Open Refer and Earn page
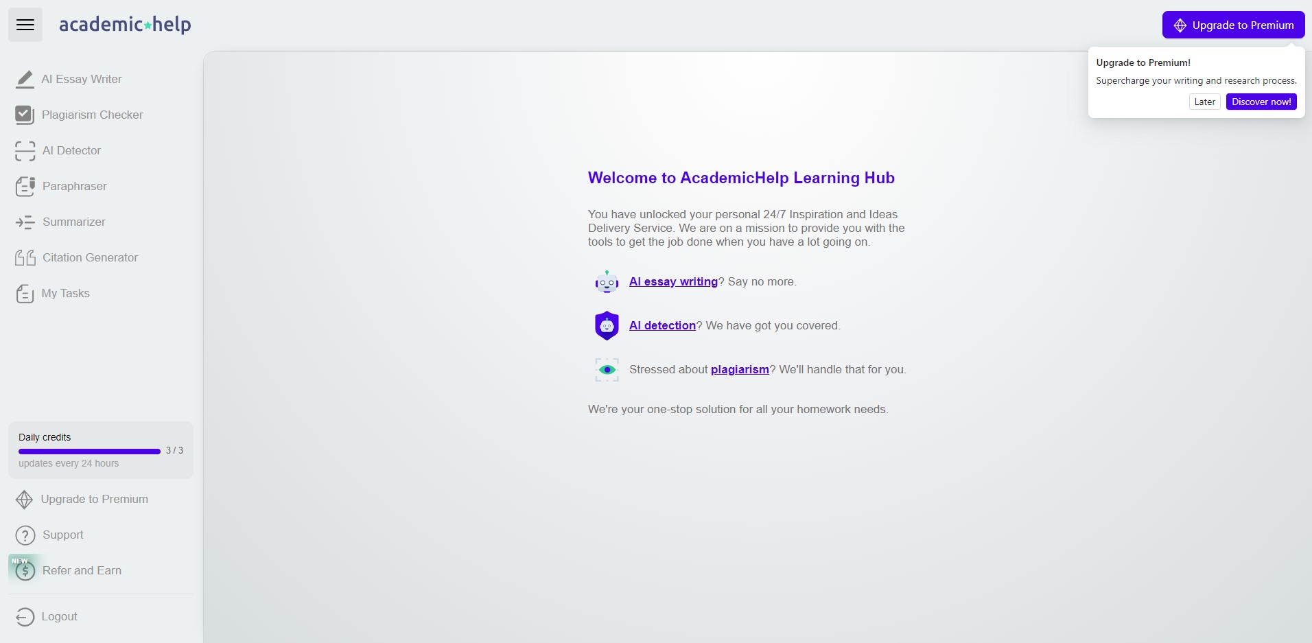 click(x=101, y=571)
